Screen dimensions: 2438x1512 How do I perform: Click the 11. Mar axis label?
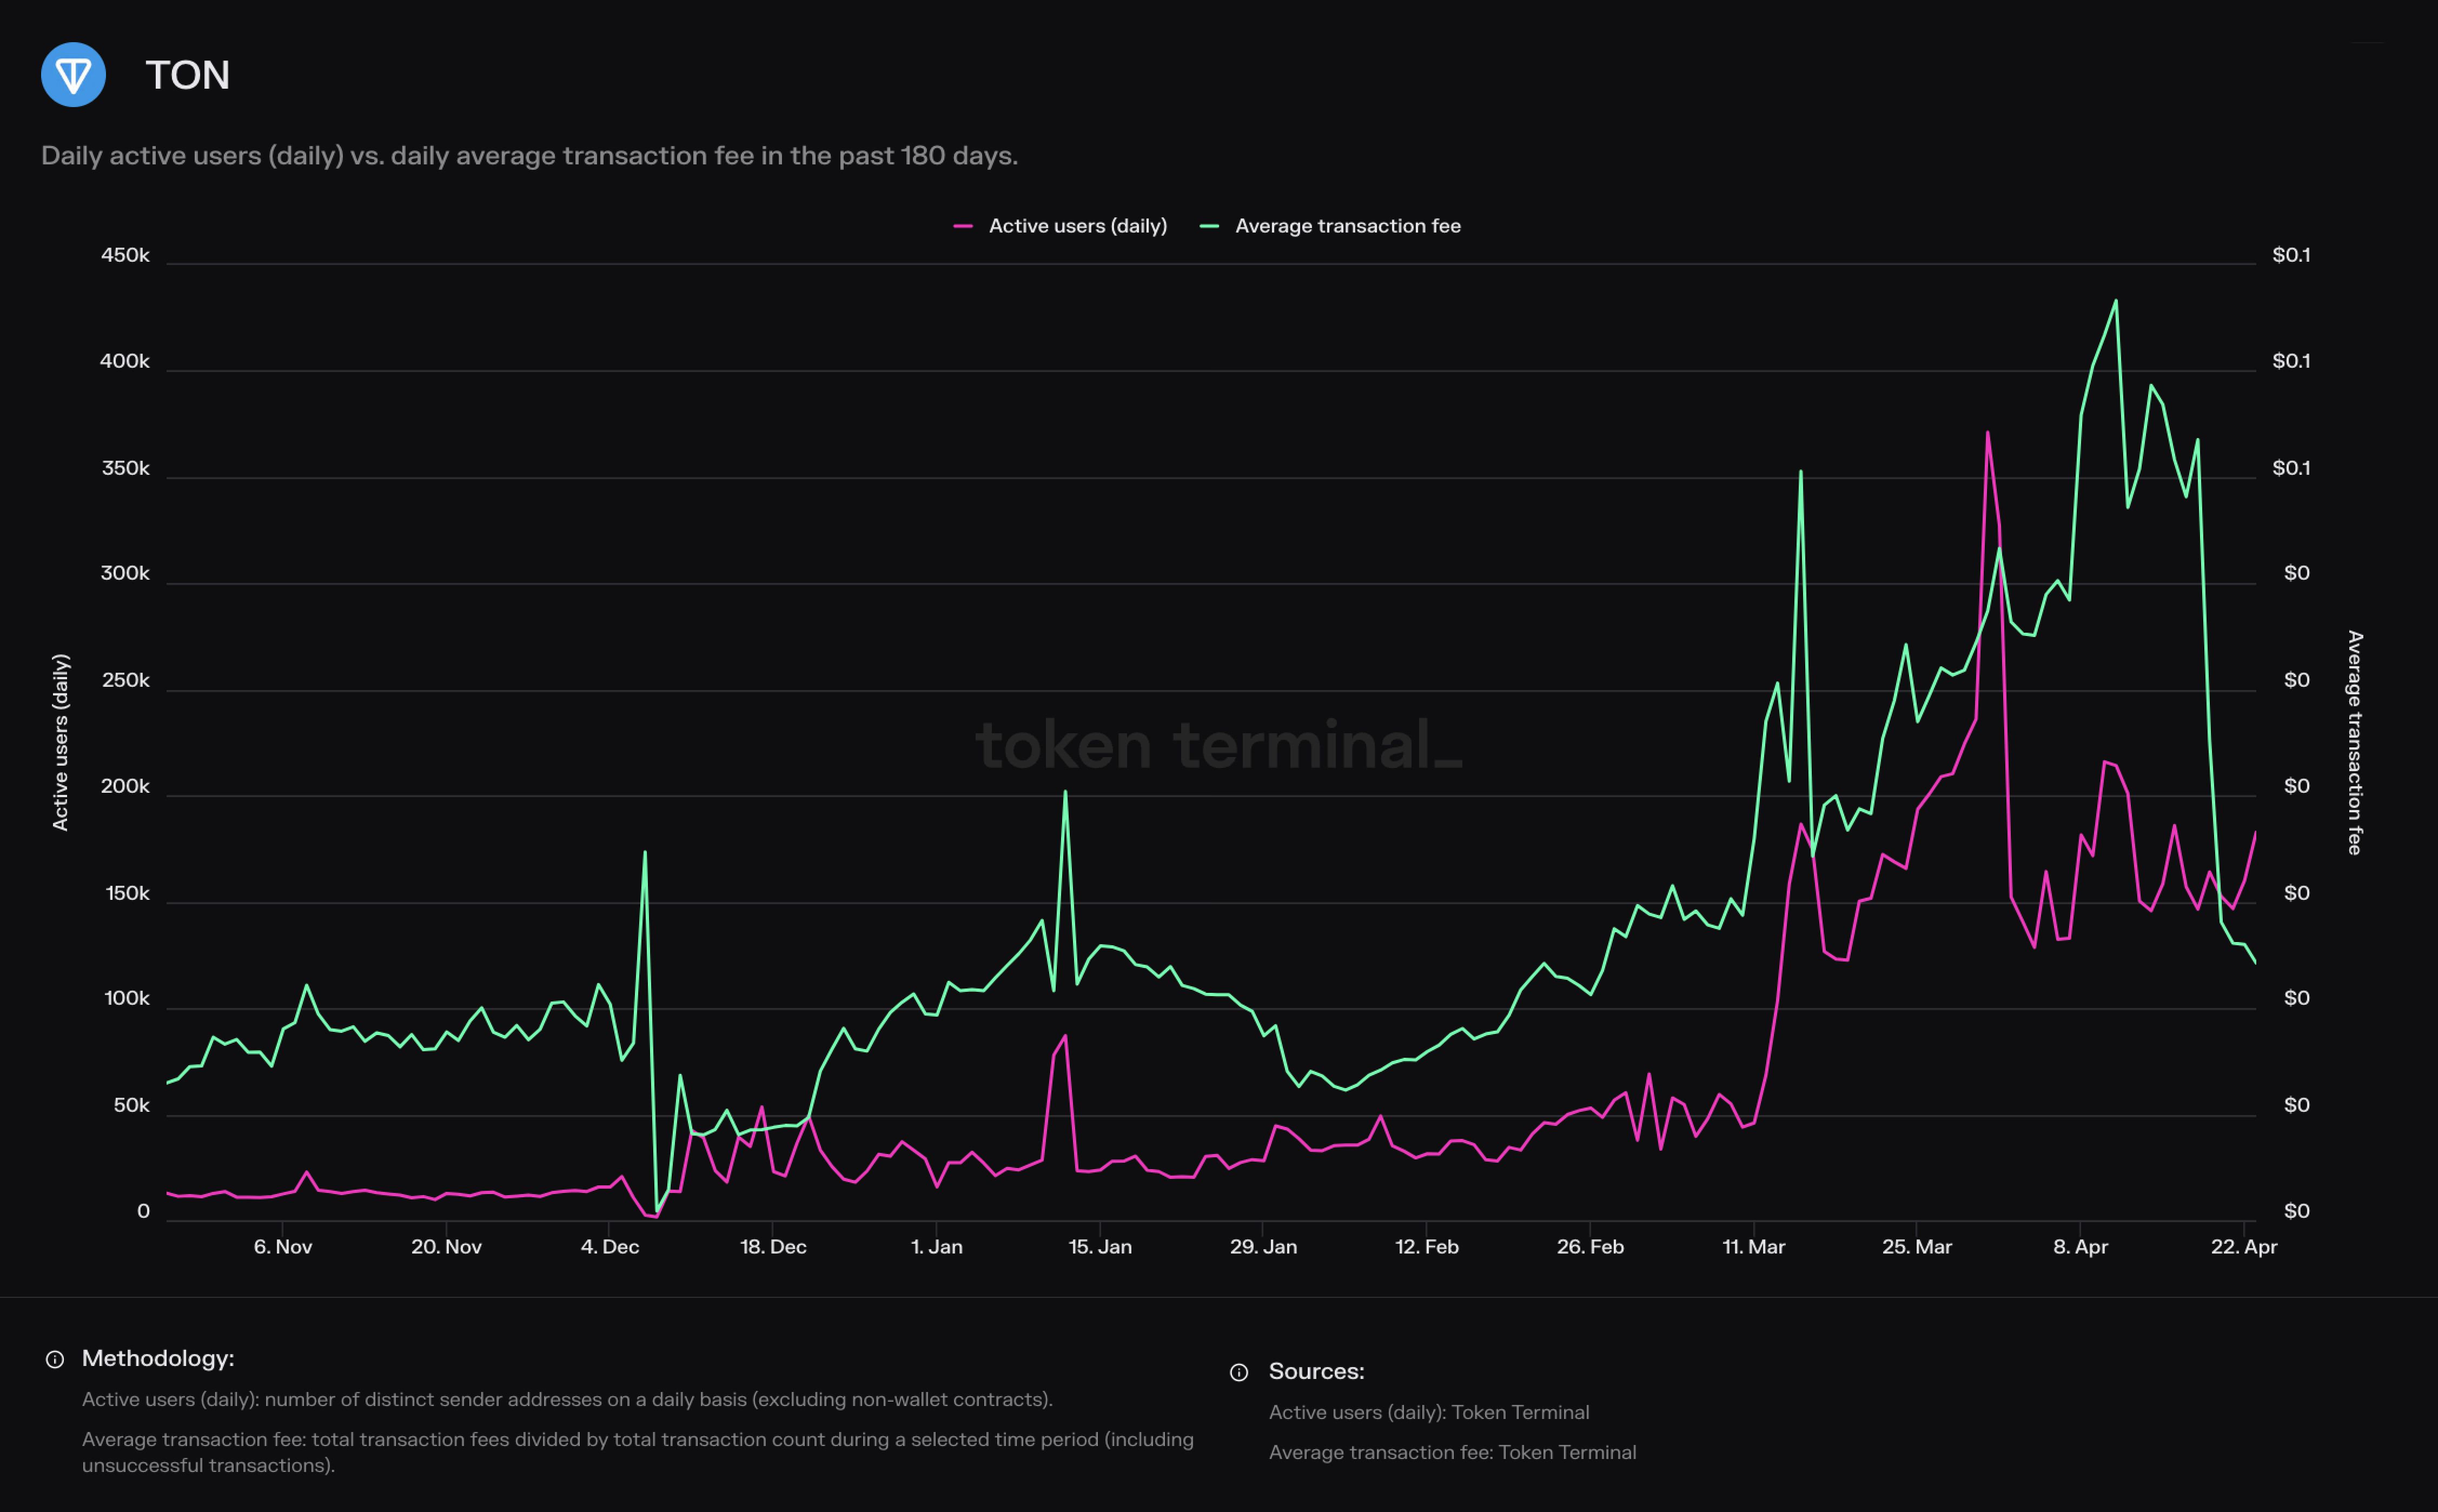[1753, 1247]
